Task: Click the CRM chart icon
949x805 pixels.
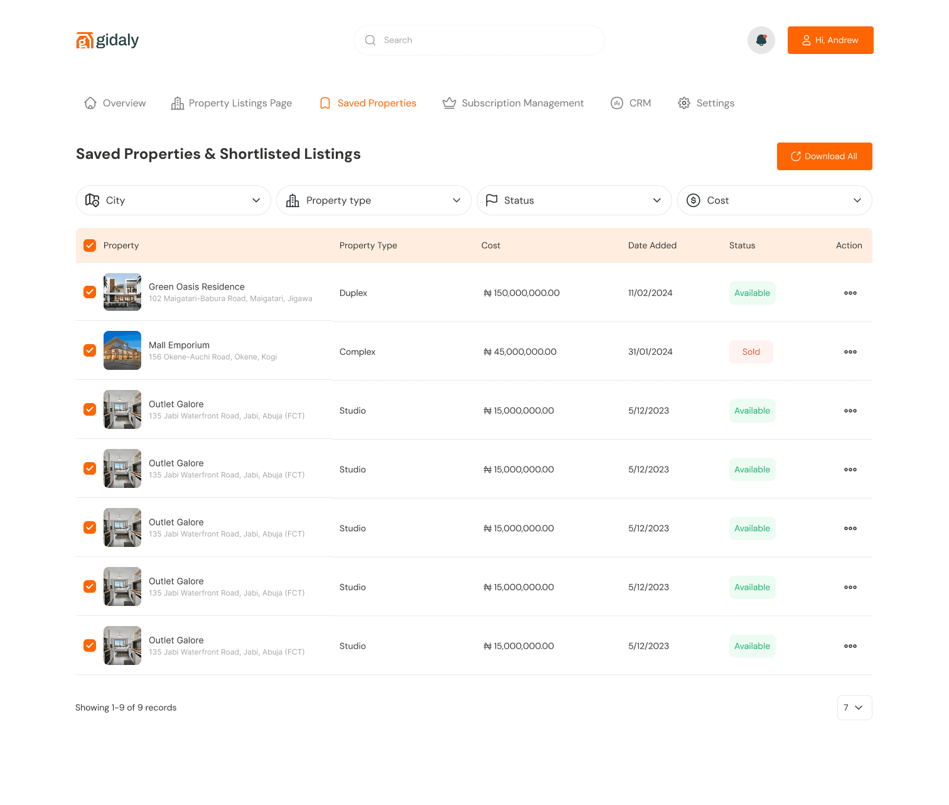Action: point(617,103)
